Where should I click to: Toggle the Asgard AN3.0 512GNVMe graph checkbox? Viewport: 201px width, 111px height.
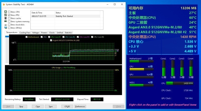click(x=51, y=40)
